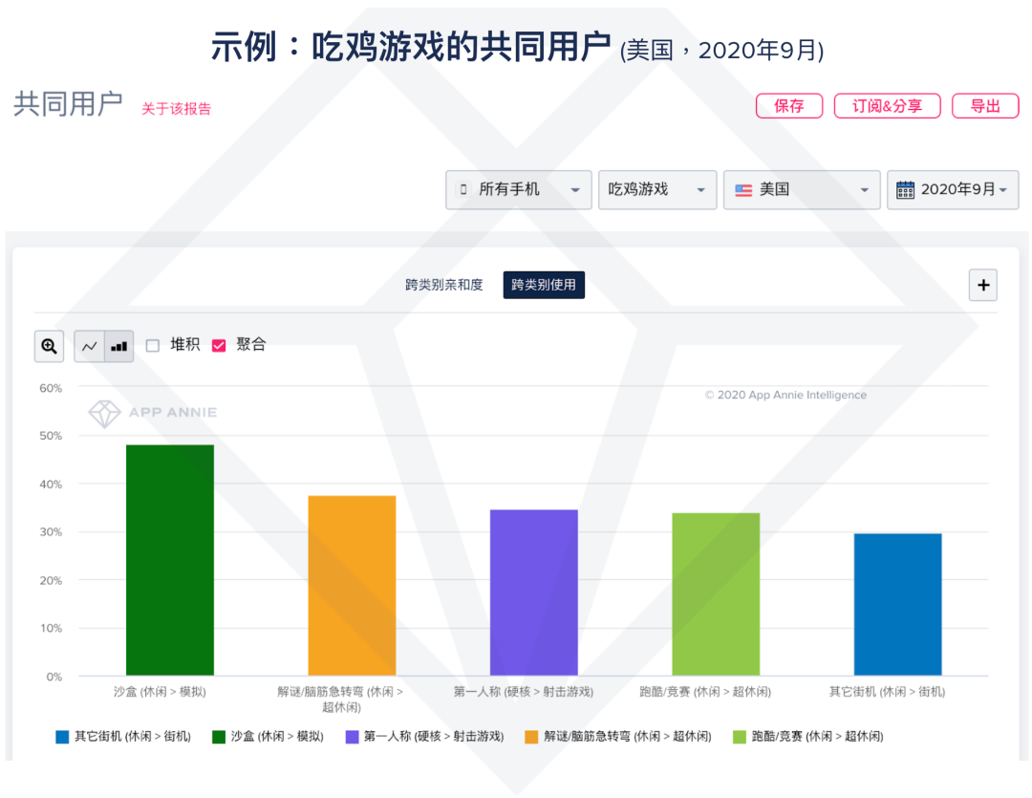Open the 关于该报告 link

coord(177,109)
